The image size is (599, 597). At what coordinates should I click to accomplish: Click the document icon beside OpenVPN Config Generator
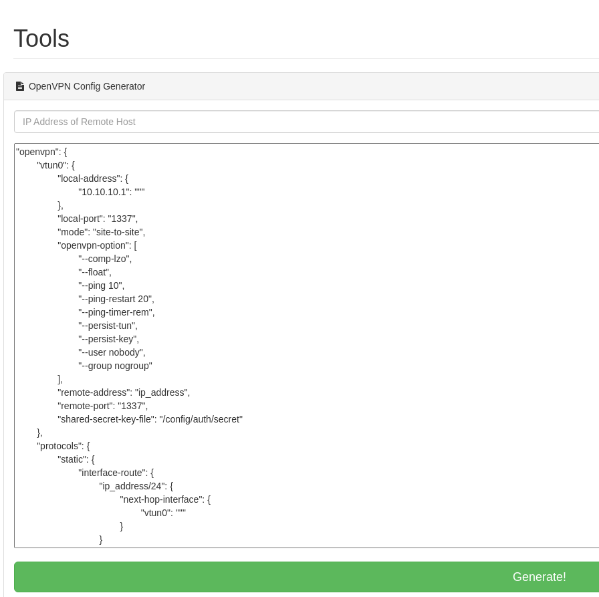point(20,86)
